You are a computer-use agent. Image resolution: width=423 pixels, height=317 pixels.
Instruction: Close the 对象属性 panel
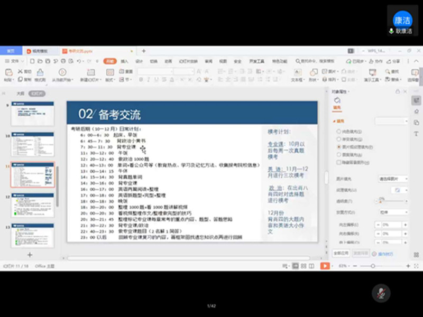pyautogui.click(x=405, y=92)
